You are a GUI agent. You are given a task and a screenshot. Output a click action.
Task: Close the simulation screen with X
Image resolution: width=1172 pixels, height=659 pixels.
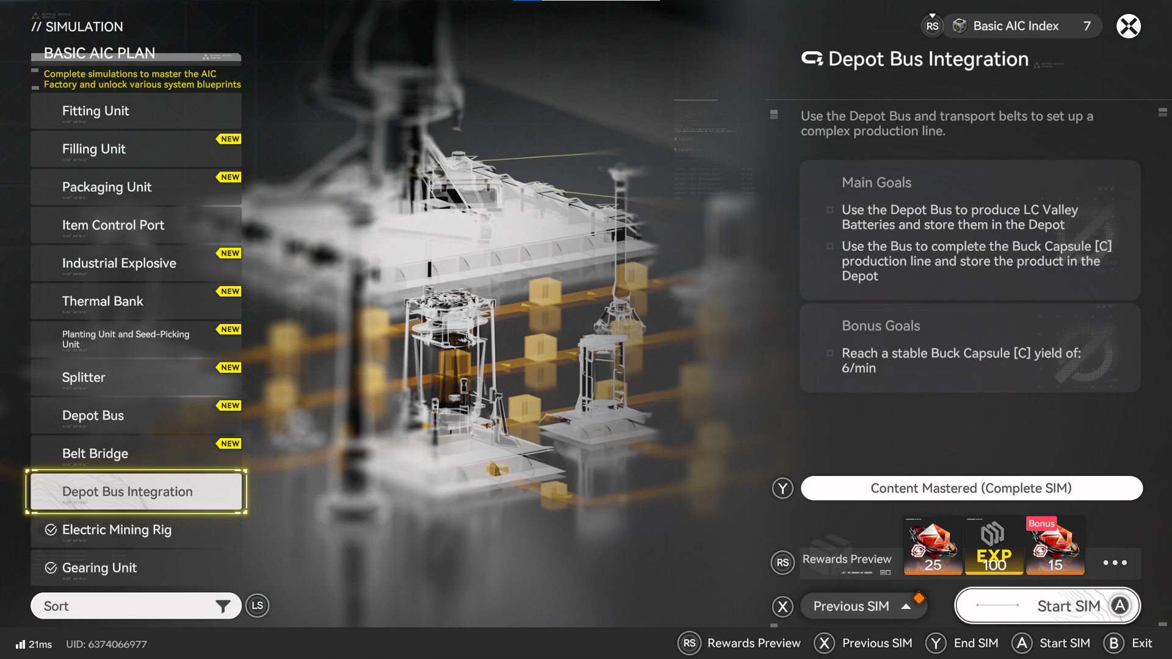(x=1128, y=26)
